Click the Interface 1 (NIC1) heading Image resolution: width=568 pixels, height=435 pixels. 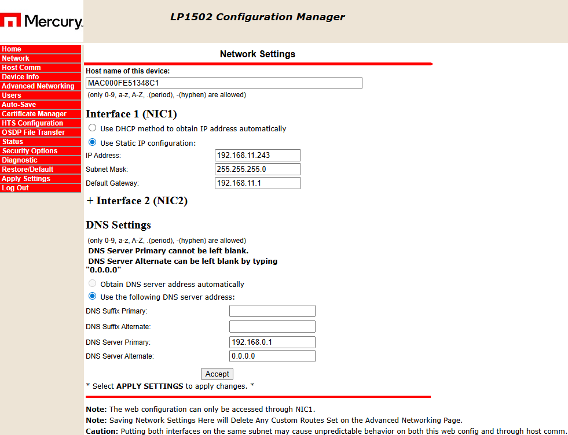131,114
